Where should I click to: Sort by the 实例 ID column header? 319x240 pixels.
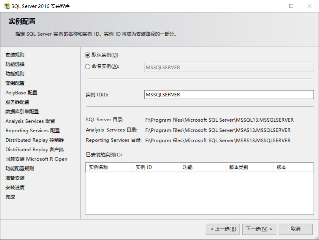[156, 167]
